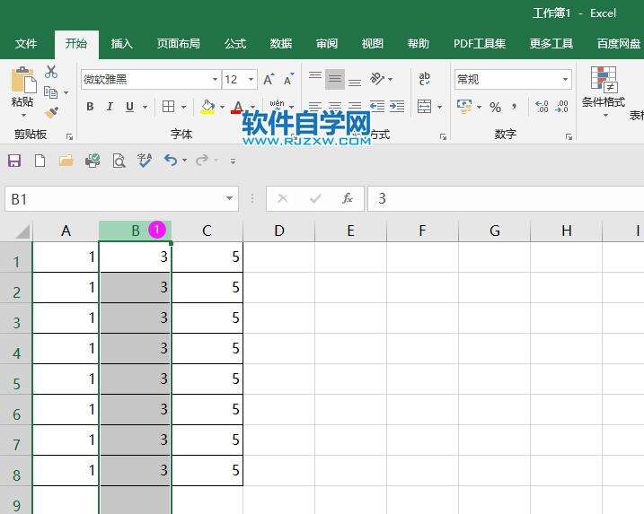Increase indent in alignment group

click(x=397, y=107)
